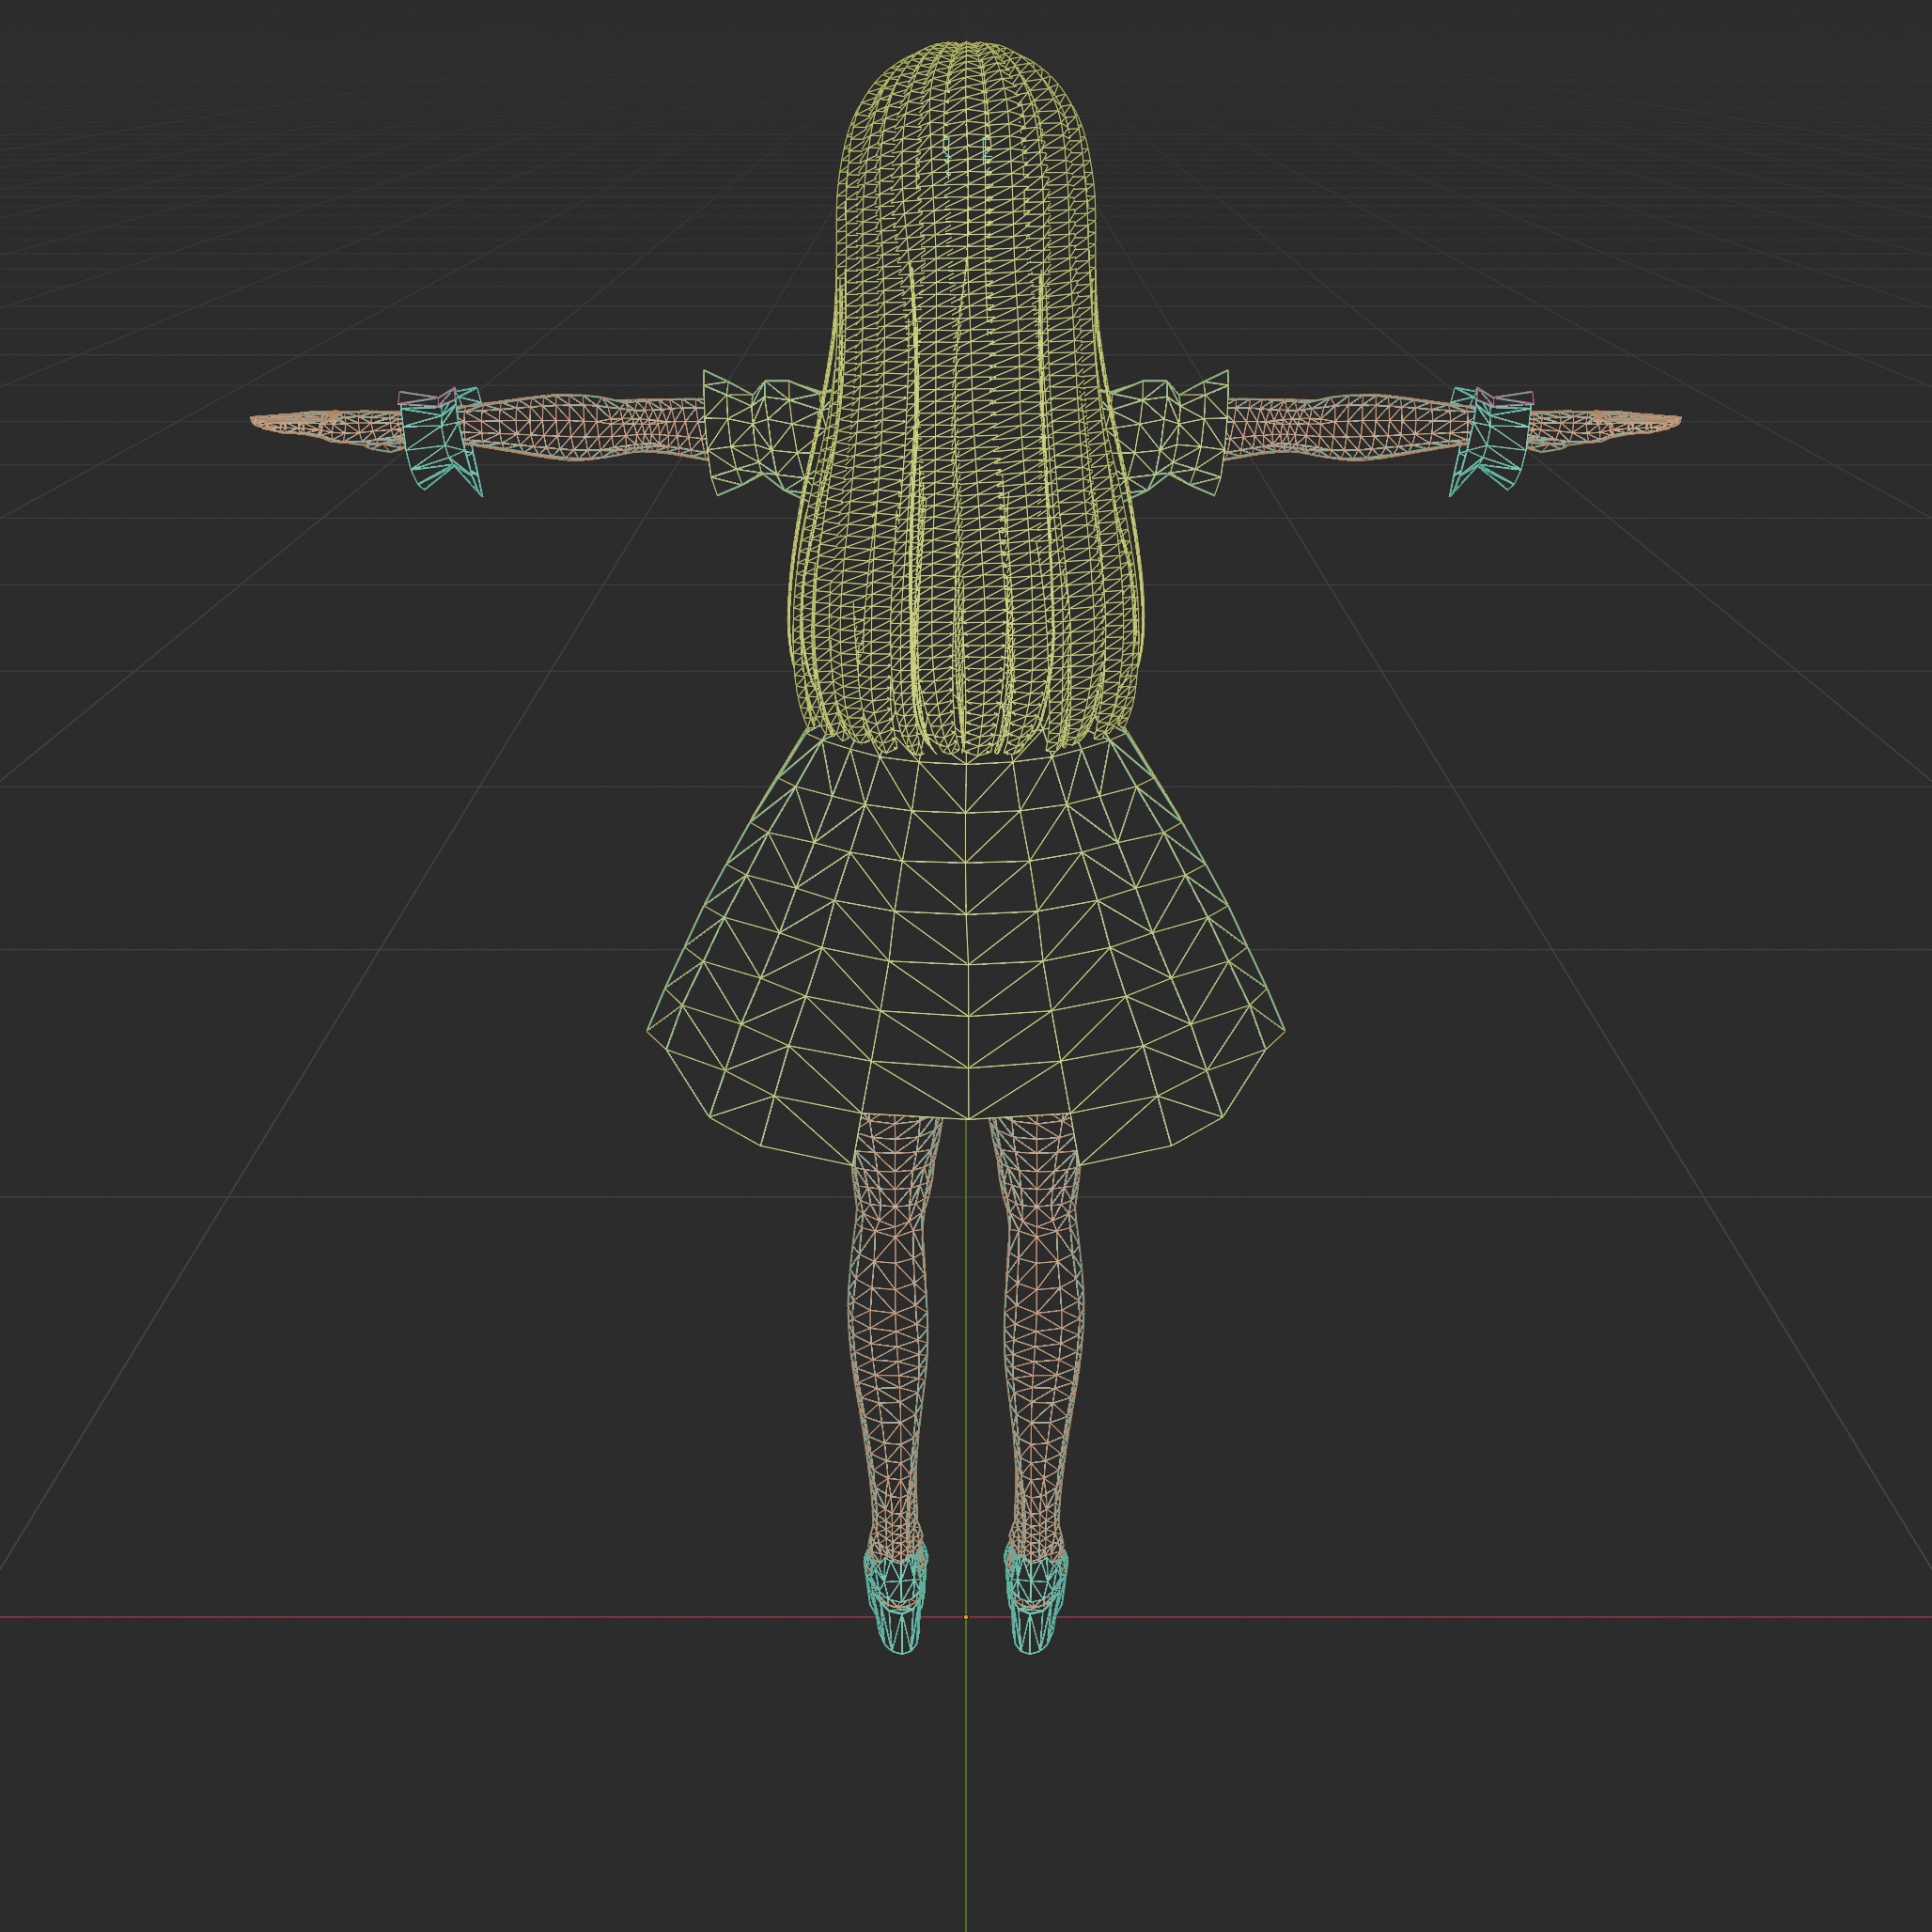This screenshot has width=1932, height=1932.
Task: Click the teal cuff on the left wrist
Action: (441, 442)
